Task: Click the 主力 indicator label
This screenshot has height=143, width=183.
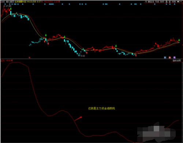Action: coord(3,61)
